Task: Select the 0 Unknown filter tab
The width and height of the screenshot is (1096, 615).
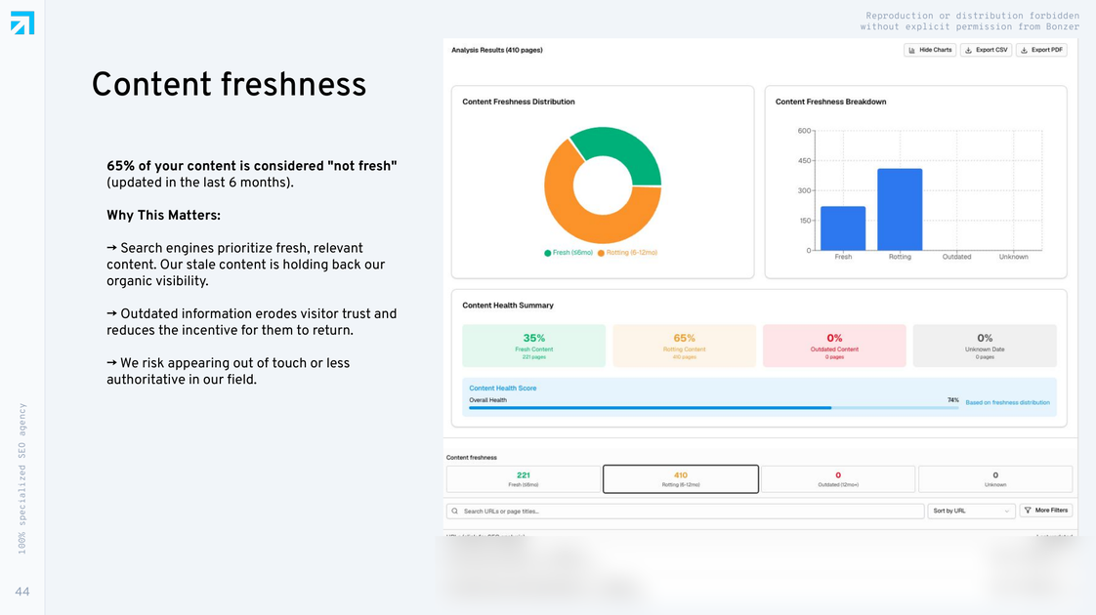Action: click(x=995, y=479)
